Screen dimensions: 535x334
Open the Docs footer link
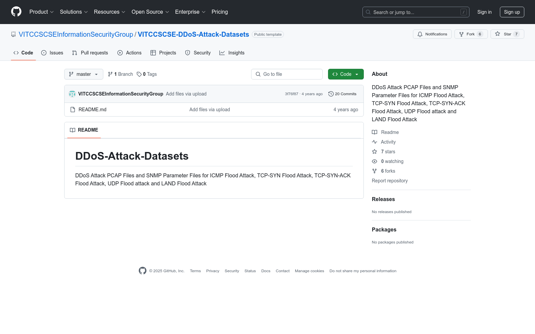pyautogui.click(x=266, y=271)
